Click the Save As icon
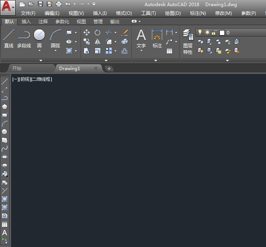 point(50,4)
